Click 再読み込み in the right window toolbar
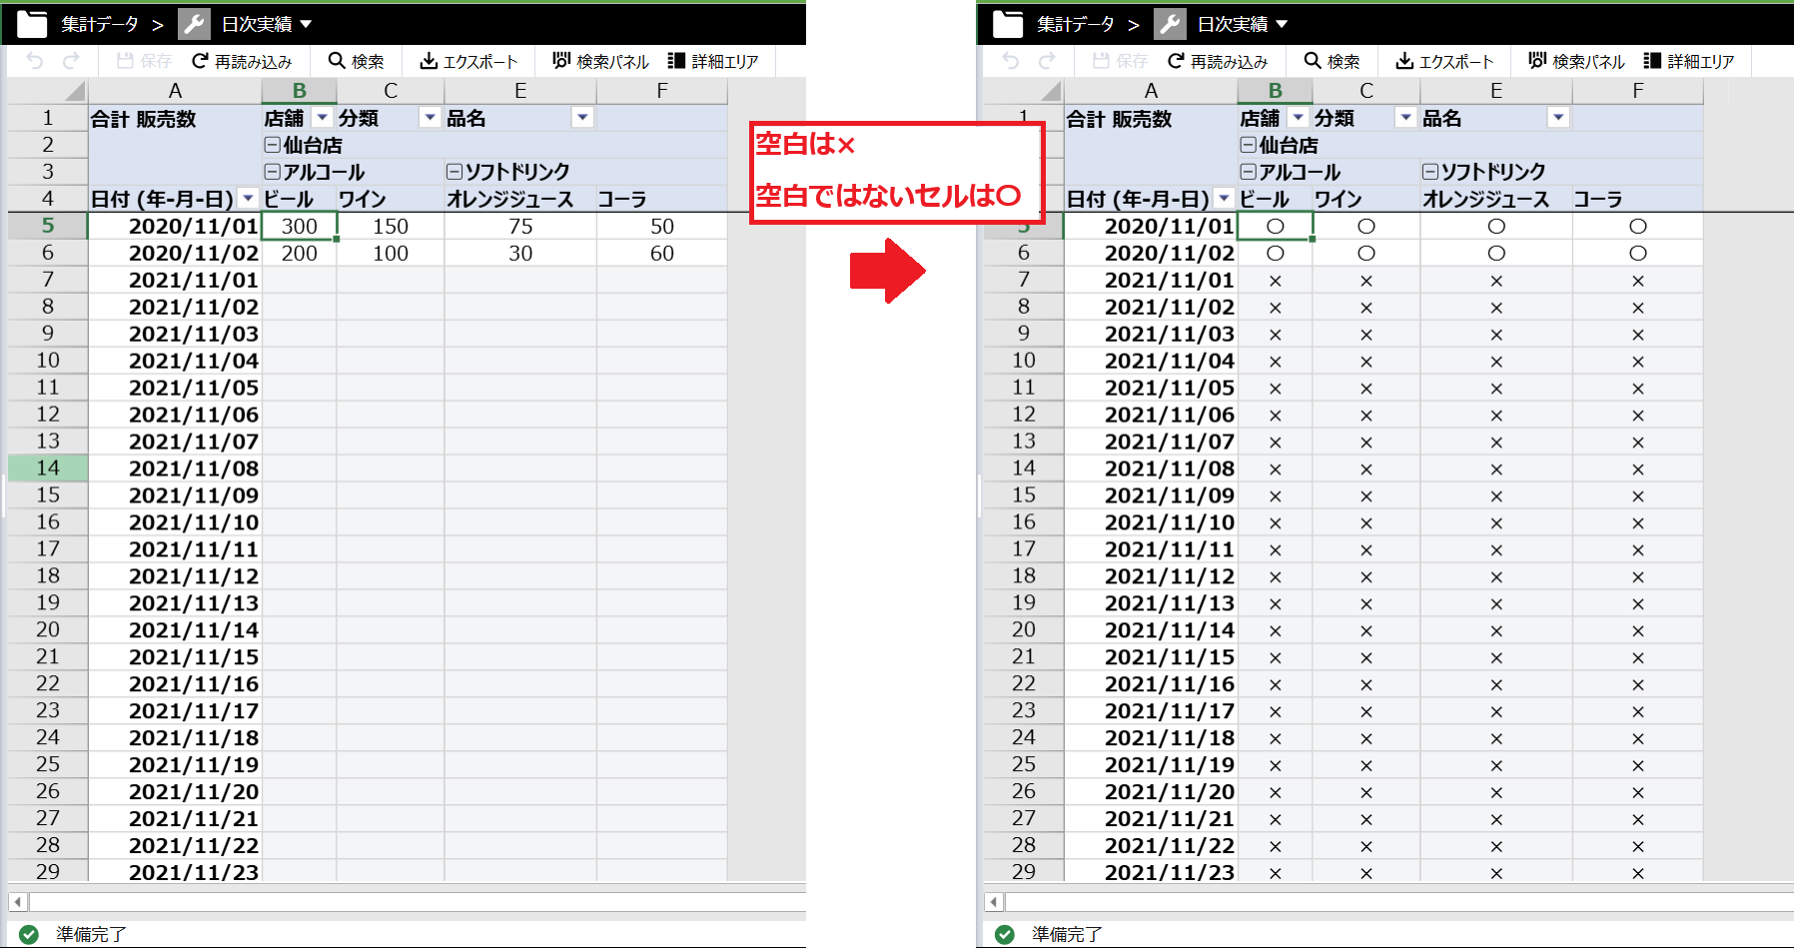 [1218, 61]
